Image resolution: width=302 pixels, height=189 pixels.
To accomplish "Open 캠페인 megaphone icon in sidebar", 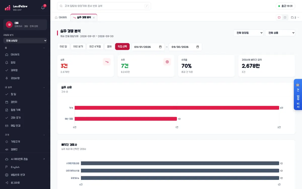I will (x=7, y=149).
